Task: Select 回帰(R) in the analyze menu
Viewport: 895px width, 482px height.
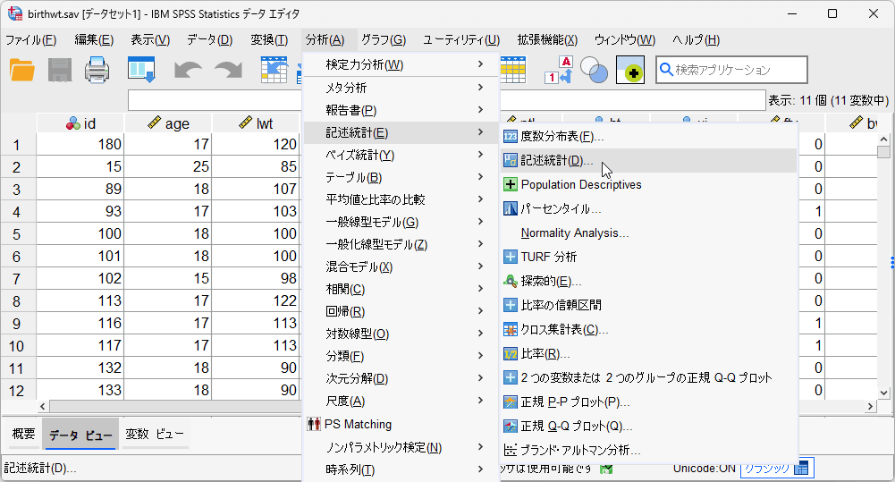Action: click(401, 311)
